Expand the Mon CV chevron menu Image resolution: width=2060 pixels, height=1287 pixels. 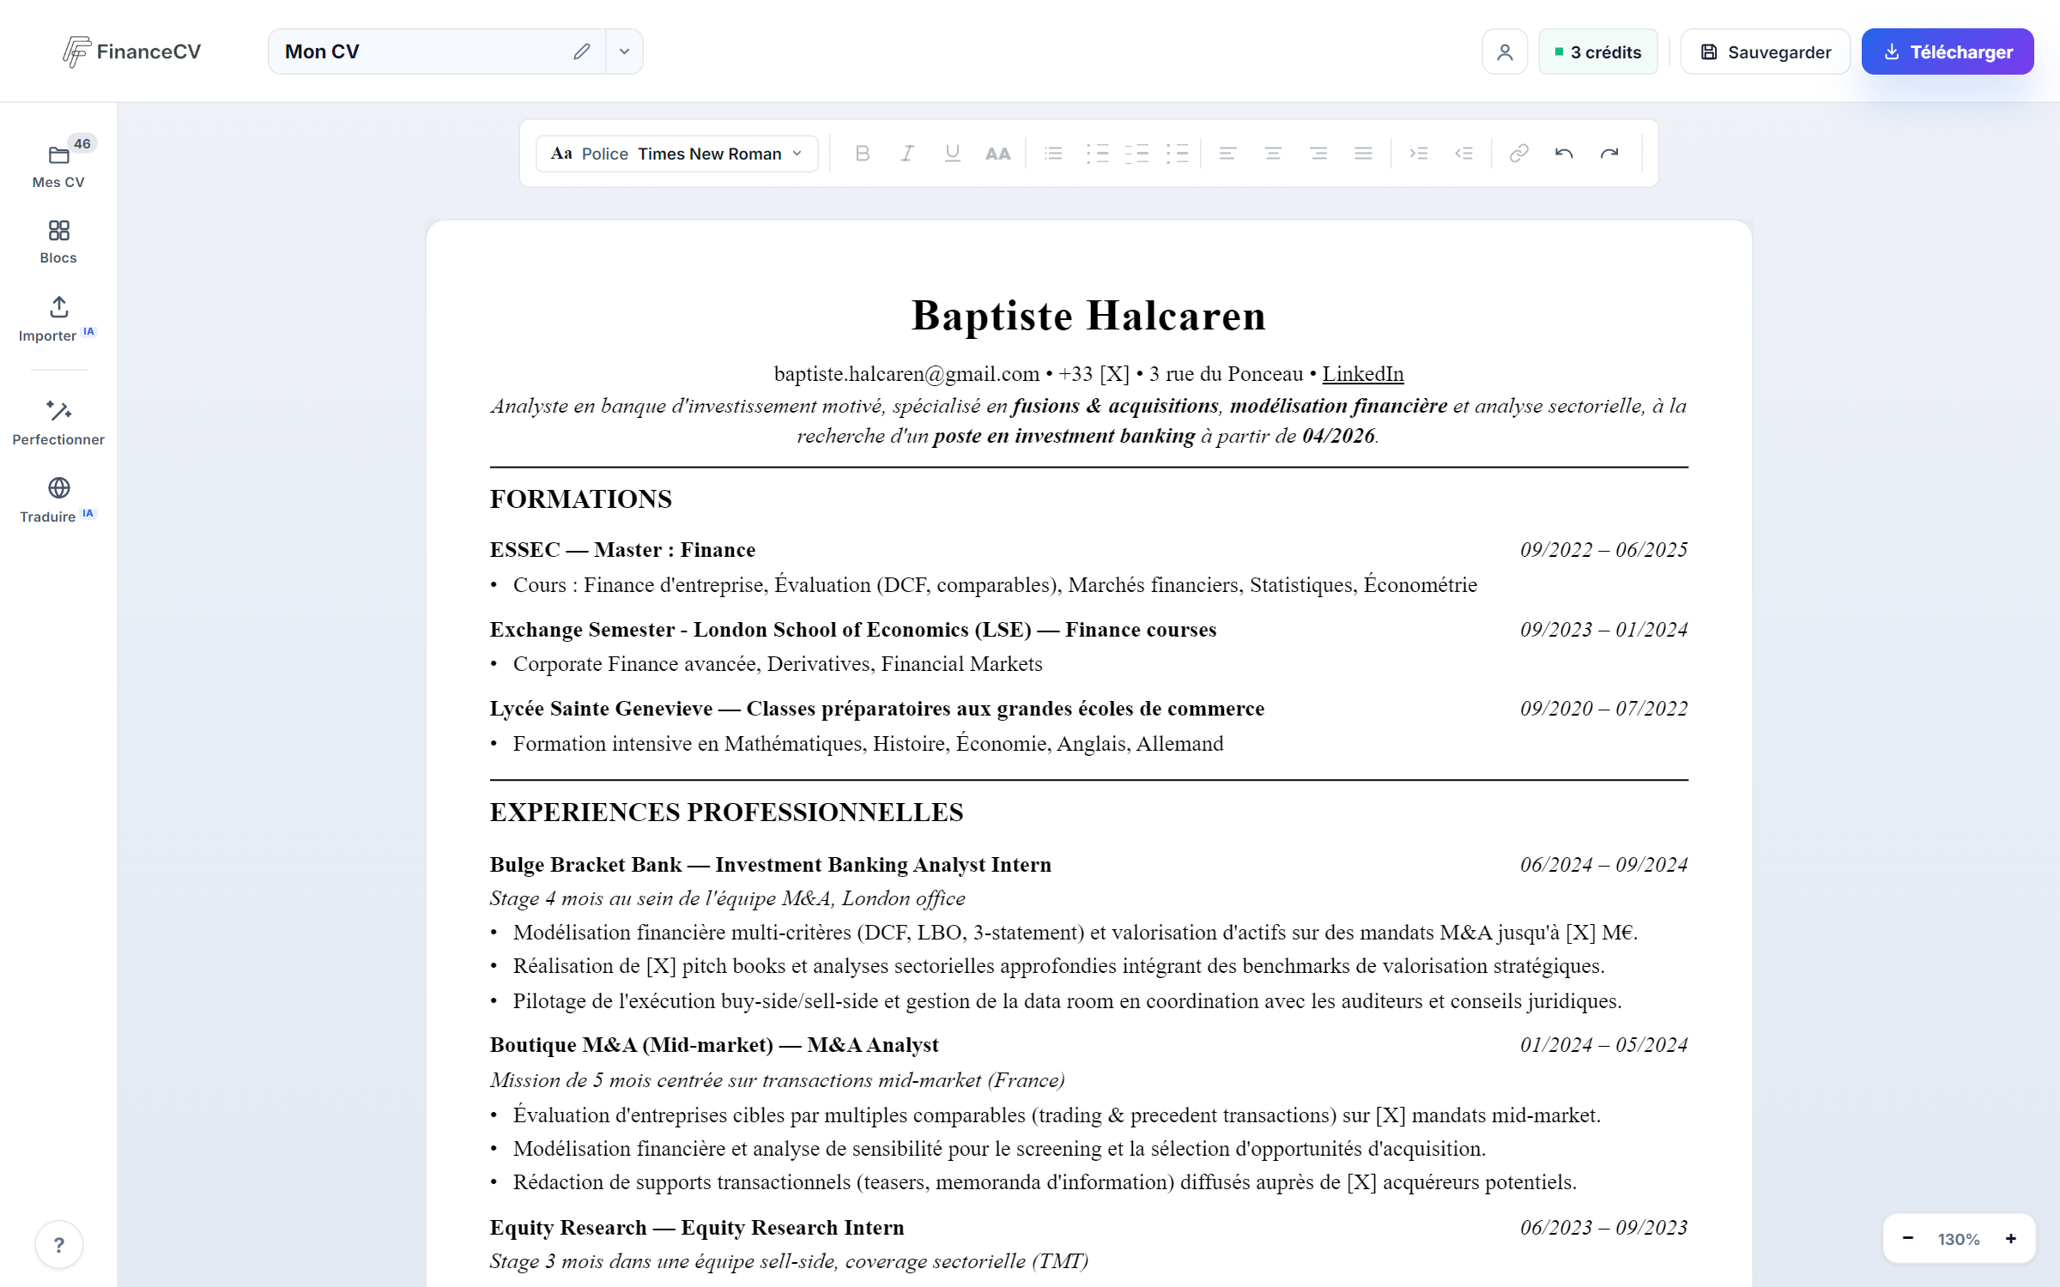[x=624, y=51]
